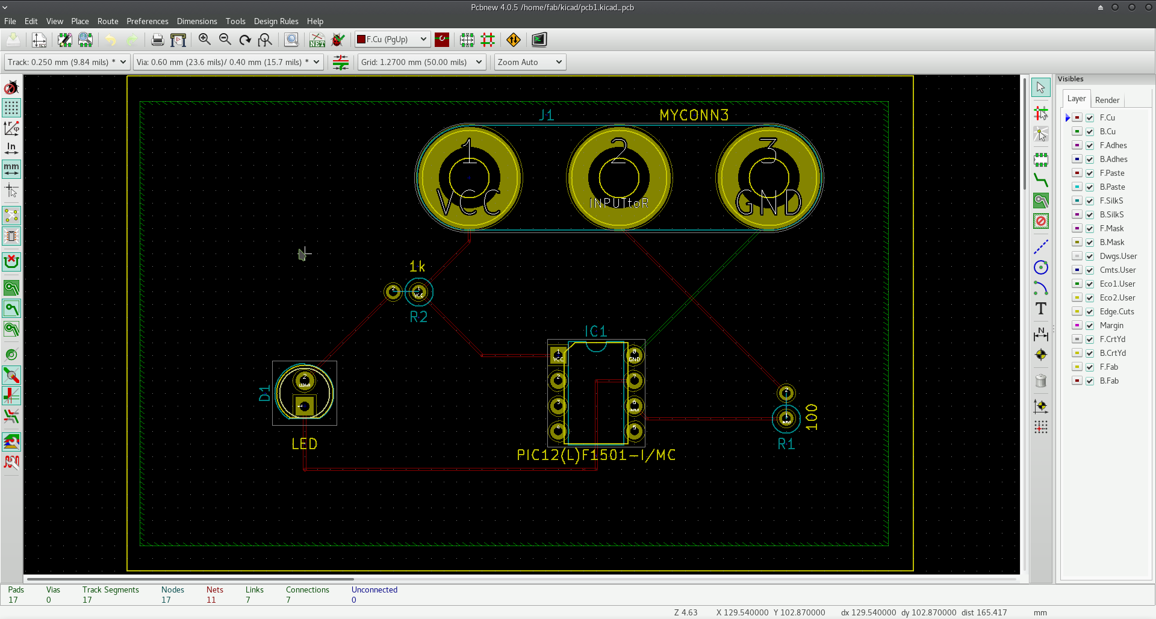Click the Print board icon
Screen dimensions: 1156x619
point(157,40)
